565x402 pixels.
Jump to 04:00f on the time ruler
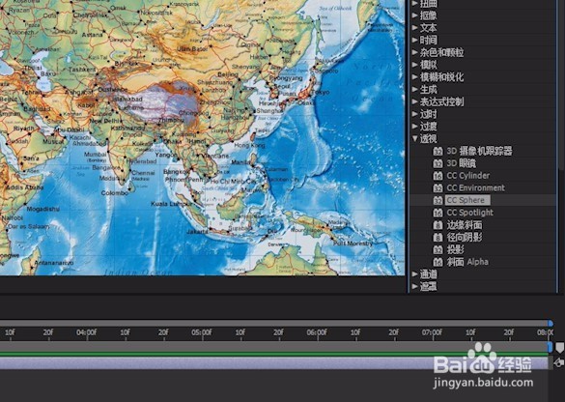[87, 332]
